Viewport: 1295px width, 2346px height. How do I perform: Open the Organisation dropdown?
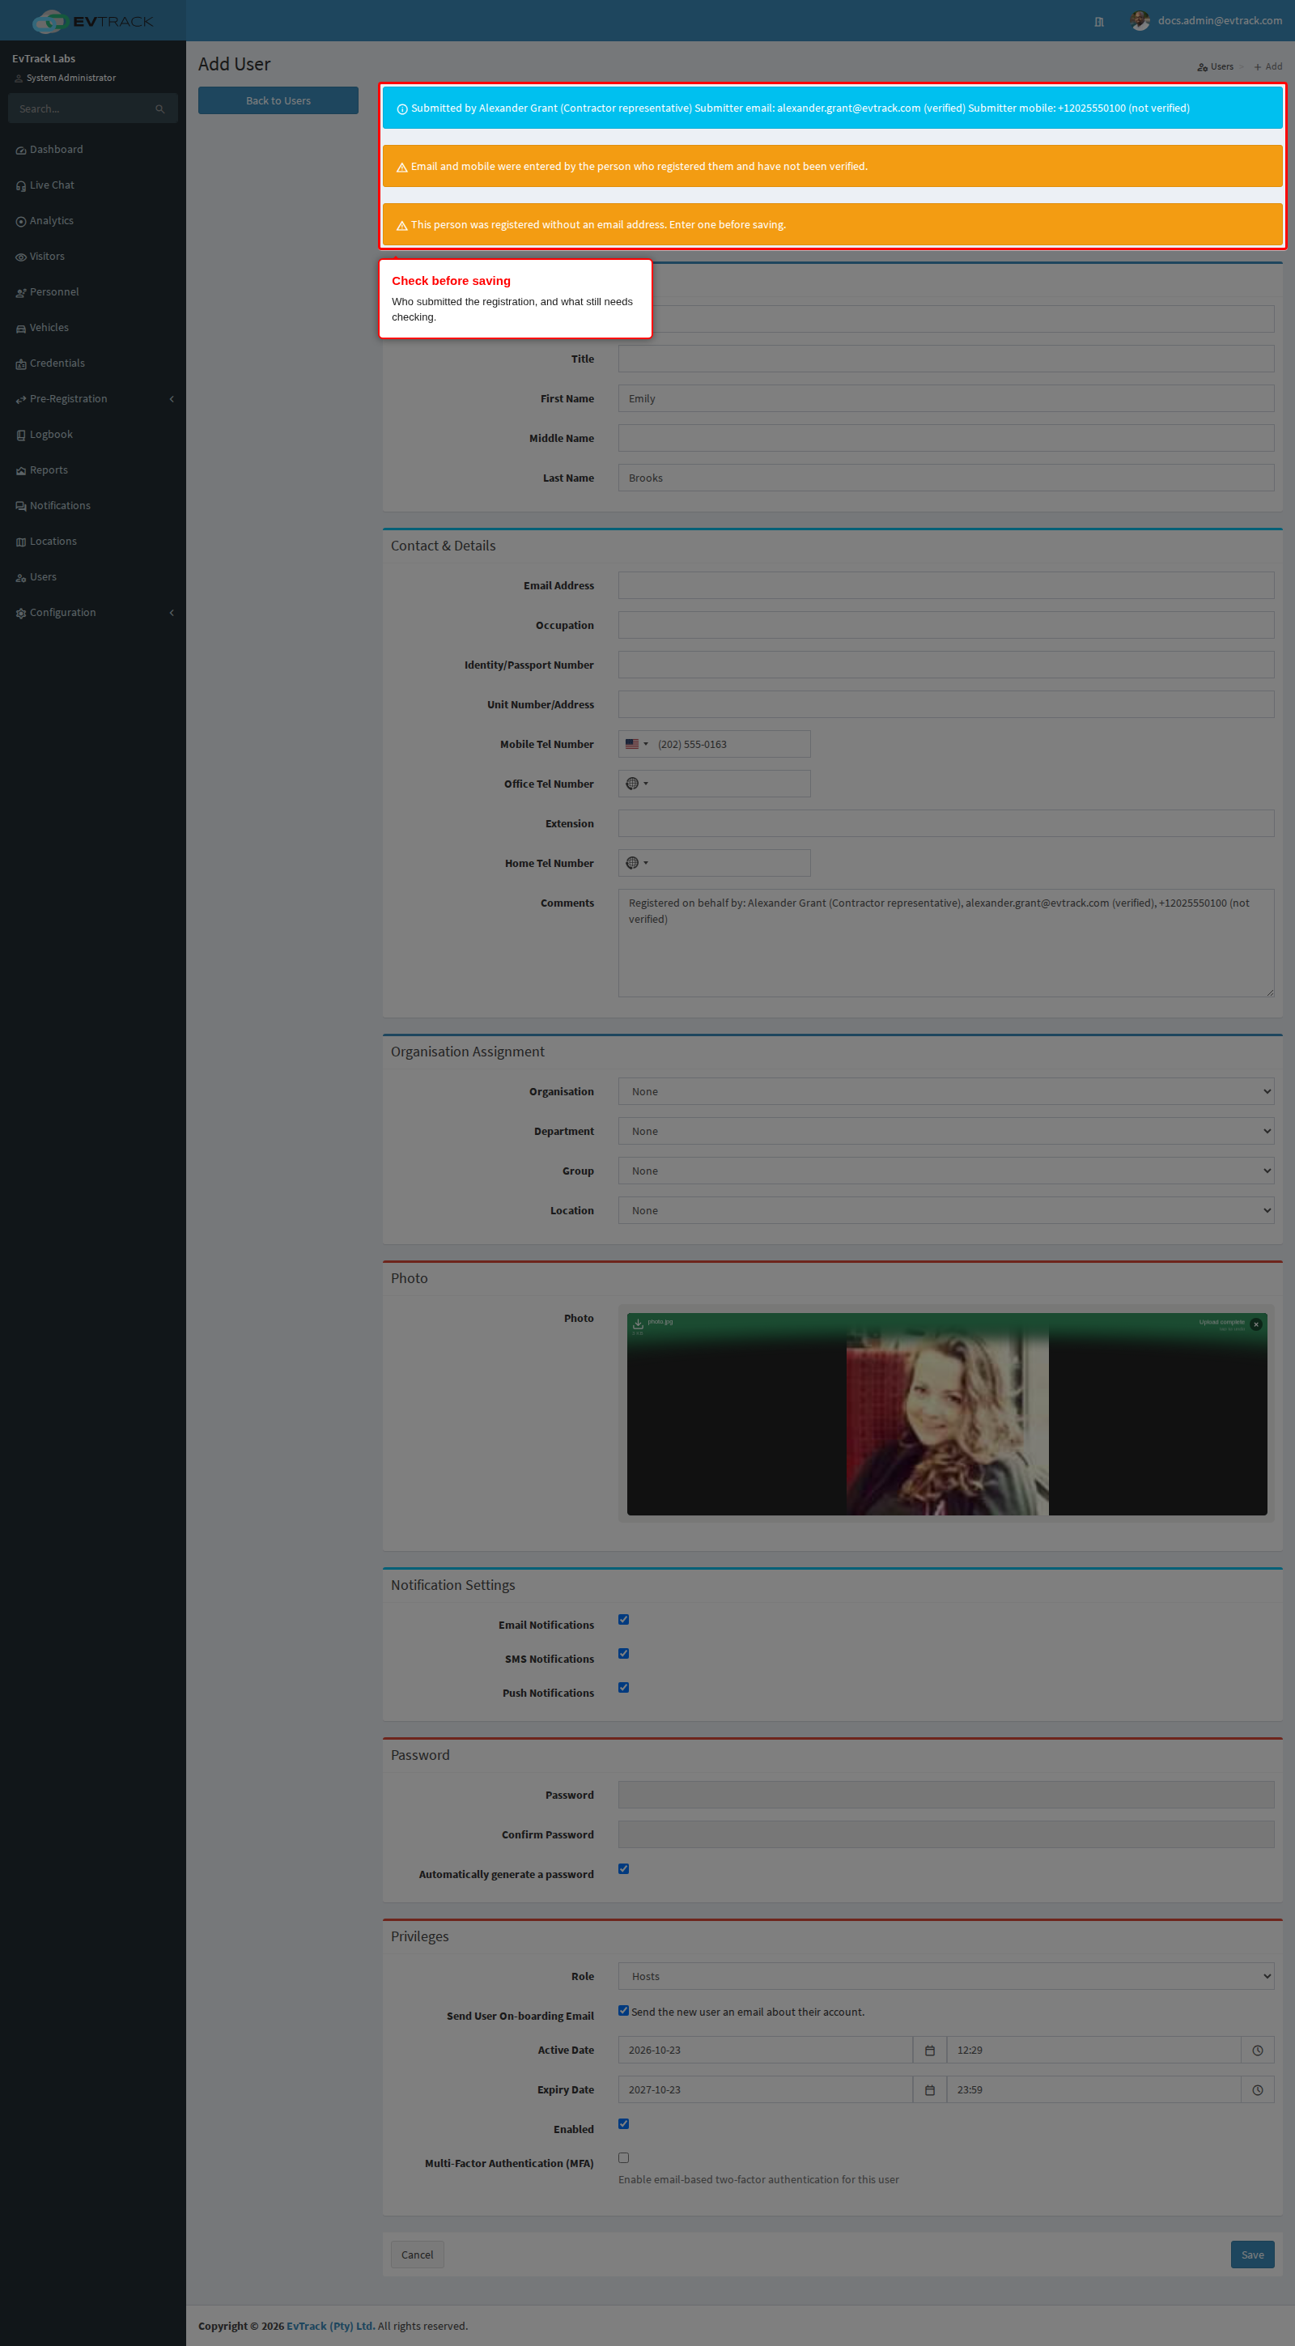(946, 1091)
